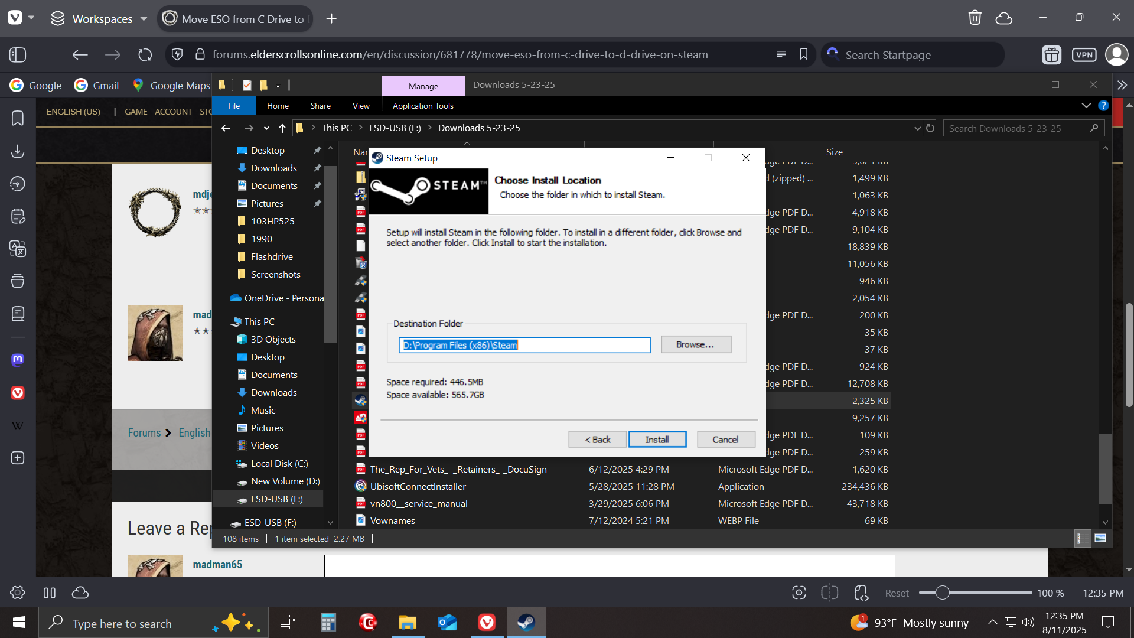Open the VPN button in Vivaldi toolbar
This screenshot has width=1134, height=638.
(1084, 55)
